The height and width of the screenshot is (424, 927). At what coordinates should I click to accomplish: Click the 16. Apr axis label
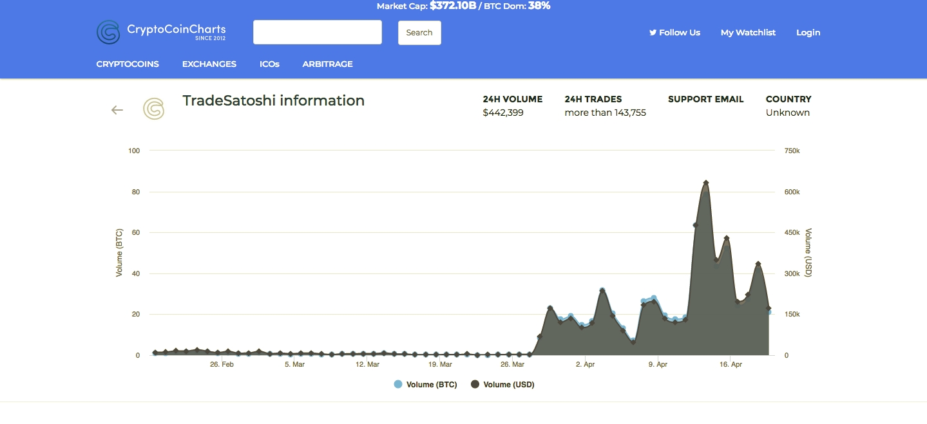point(731,364)
